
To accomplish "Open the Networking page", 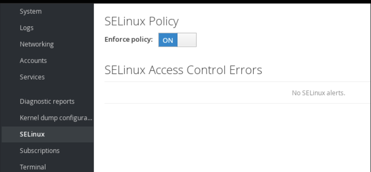I will point(37,44).
